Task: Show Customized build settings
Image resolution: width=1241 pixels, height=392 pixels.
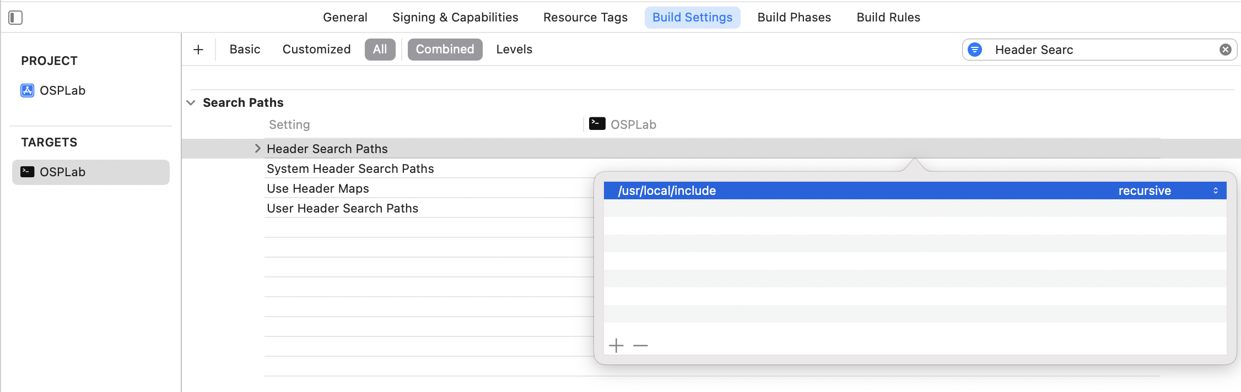Action: point(316,50)
